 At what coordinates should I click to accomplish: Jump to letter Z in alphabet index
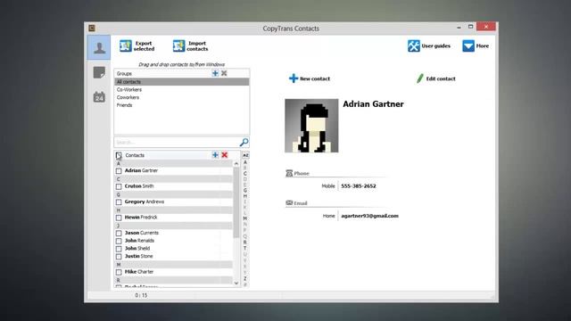tap(245, 278)
